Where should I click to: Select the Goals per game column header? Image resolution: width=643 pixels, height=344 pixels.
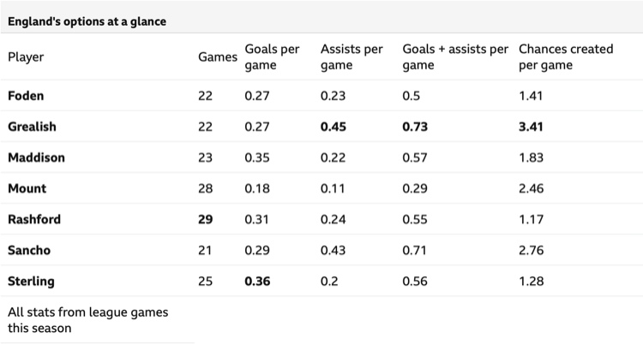tap(272, 57)
